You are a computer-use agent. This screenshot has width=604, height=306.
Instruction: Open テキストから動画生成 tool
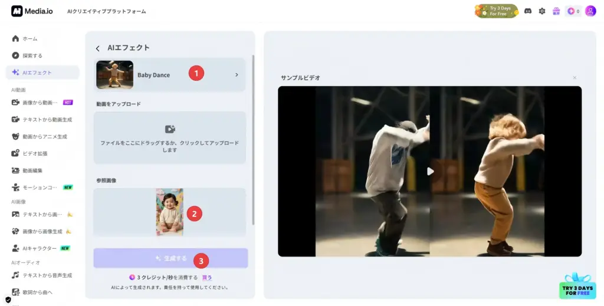tap(42, 119)
